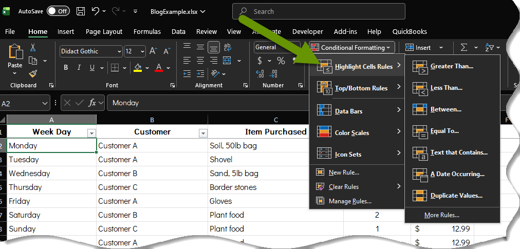Click the Save icon in title bar
The image size is (520, 249).
coord(81,11)
